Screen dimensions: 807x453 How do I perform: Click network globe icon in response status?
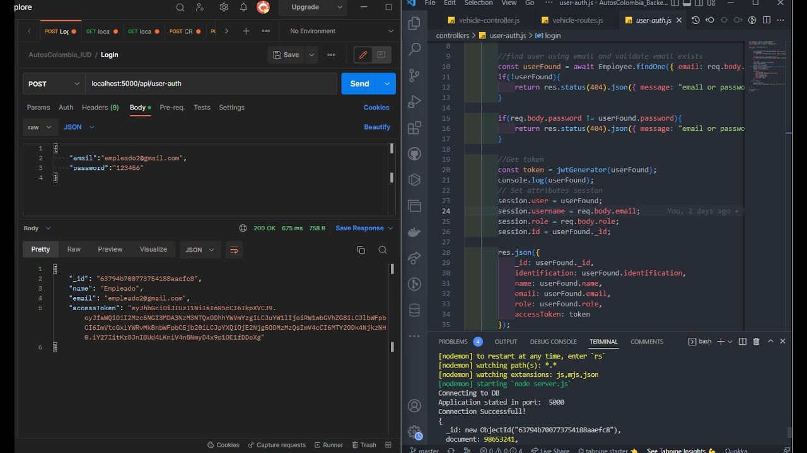point(243,228)
